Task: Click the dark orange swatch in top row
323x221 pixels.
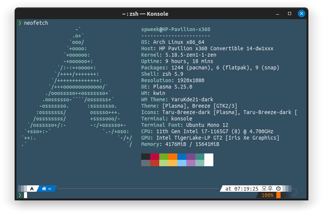Action: click(x=173, y=156)
